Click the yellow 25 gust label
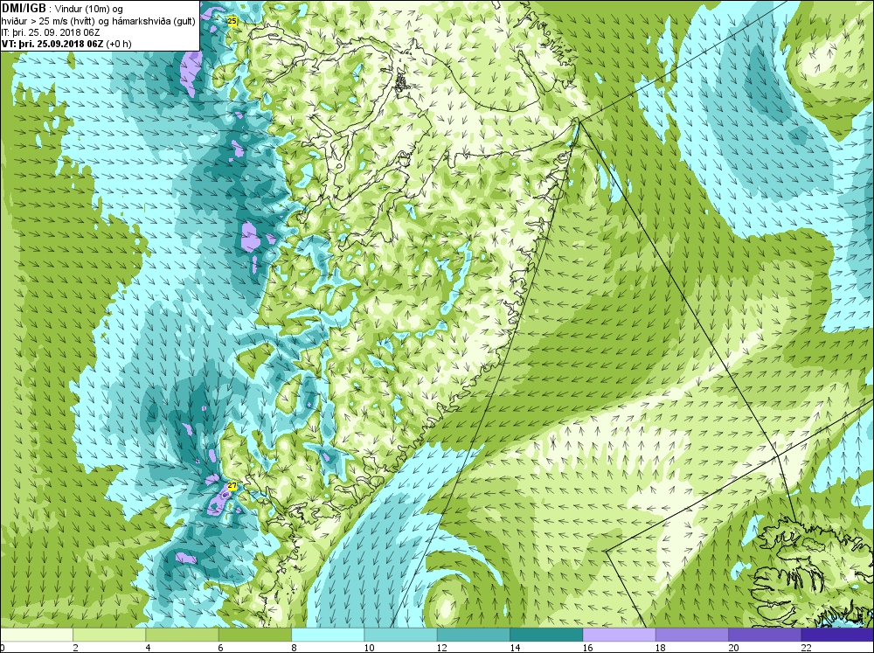This screenshot has height=653, width=874. (232, 21)
